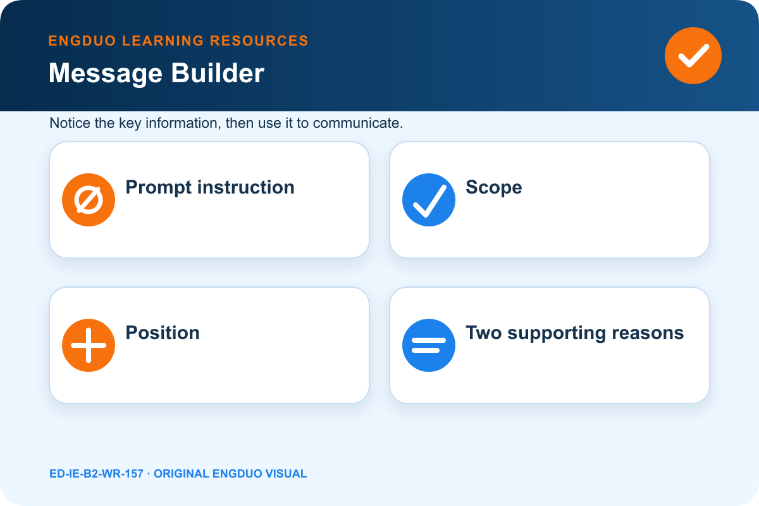Screen dimensions: 759x506
Task: Click the orange checkmark badge in header
Action: [693, 56]
